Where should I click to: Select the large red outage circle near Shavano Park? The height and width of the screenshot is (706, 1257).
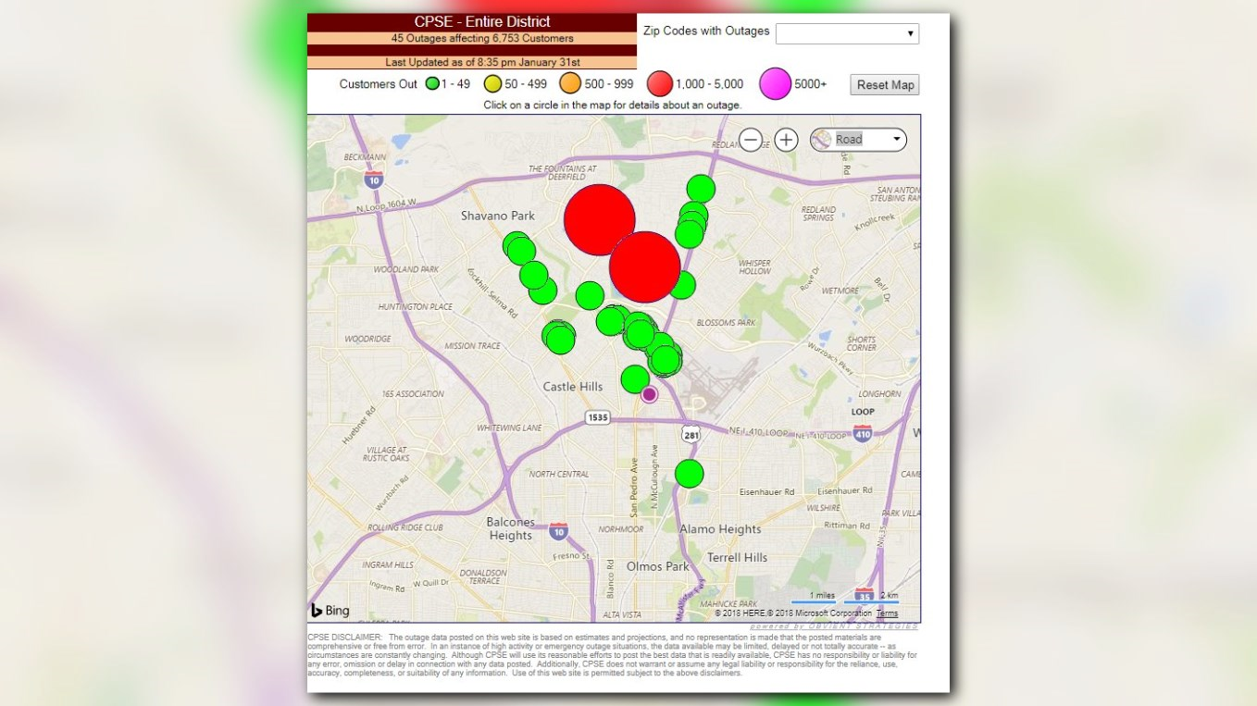pos(599,218)
